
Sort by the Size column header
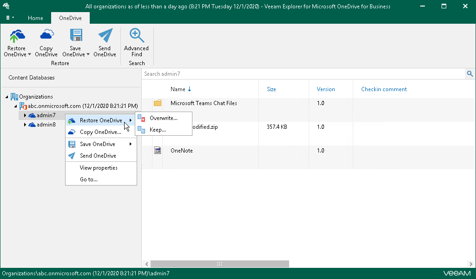pyautogui.click(x=271, y=89)
